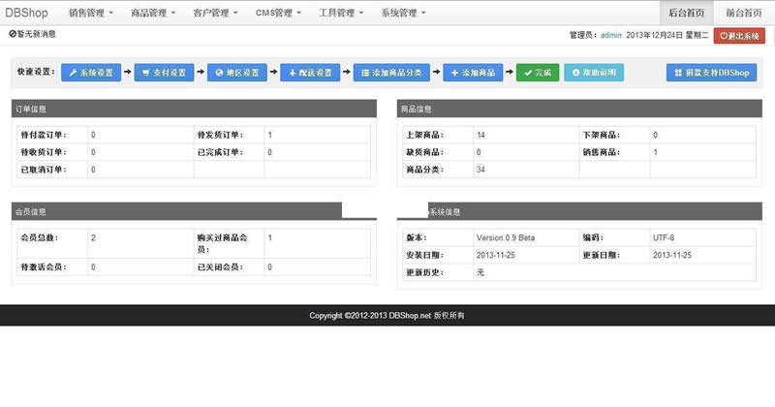Click the 捐款支持DBShop donate button

(711, 73)
